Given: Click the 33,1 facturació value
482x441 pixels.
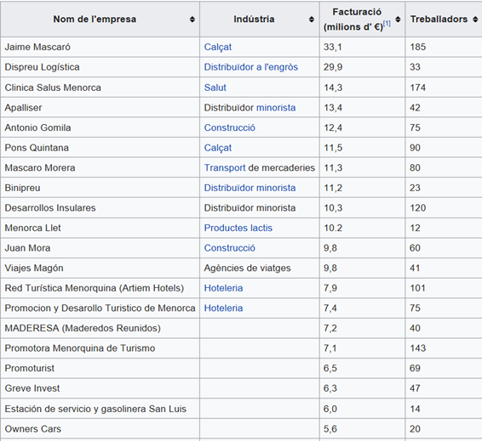Looking at the screenshot, I should point(333,47).
